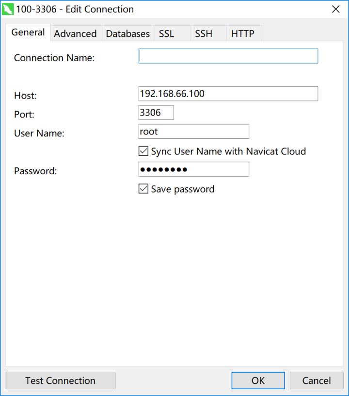The image size is (349, 396).
Task: Switch to the General tab
Action: (x=28, y=33)
